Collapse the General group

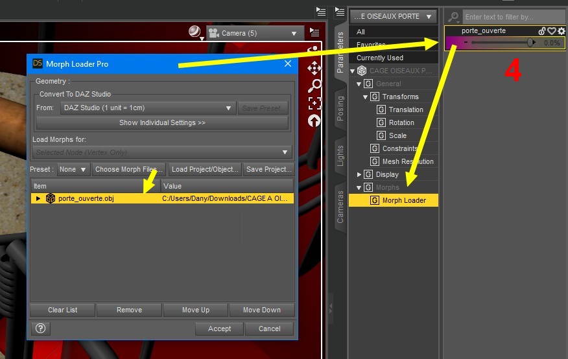[x=359, y=84]
